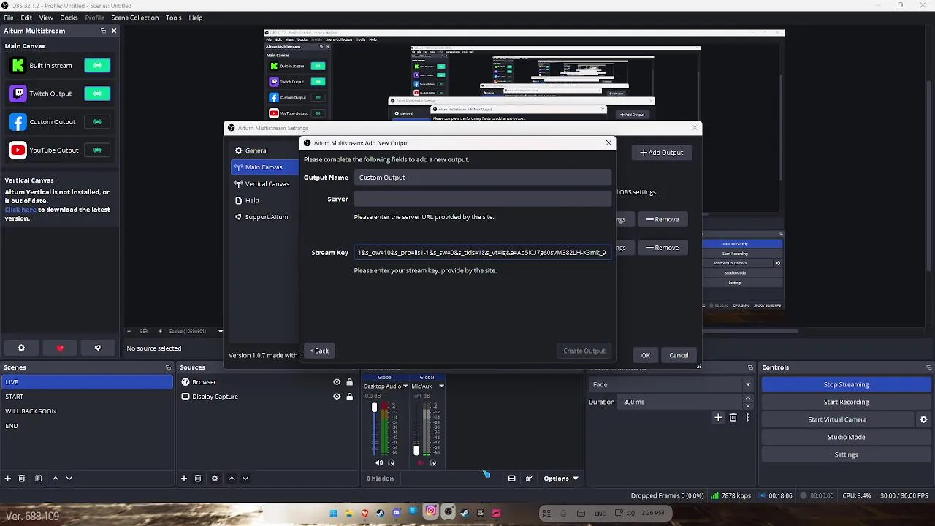
Task: Open the Mic/Aux channel dropdown arrow
Action: [441, 386]
